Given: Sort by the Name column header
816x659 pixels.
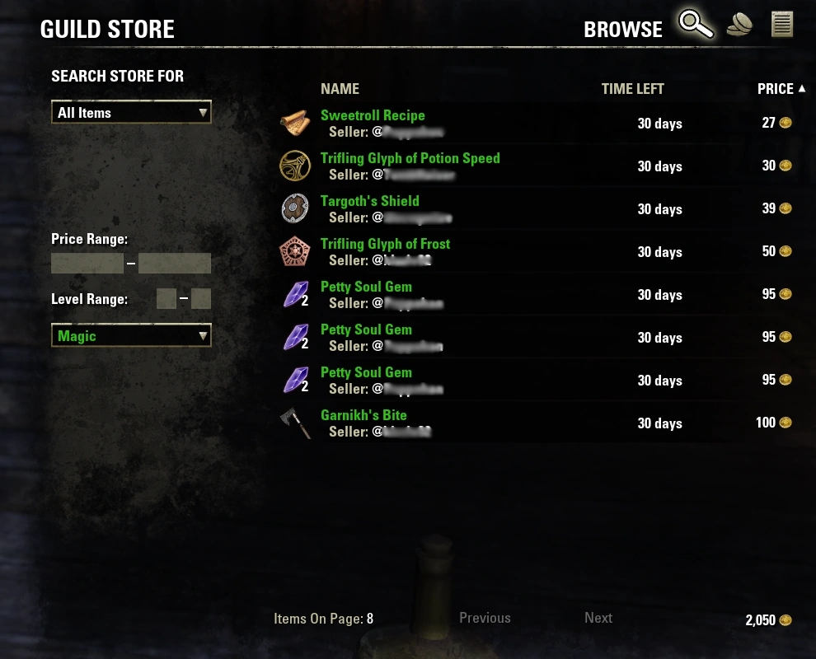Looking at the screenshot, I should pyautogui.click(x=340, y=89).
